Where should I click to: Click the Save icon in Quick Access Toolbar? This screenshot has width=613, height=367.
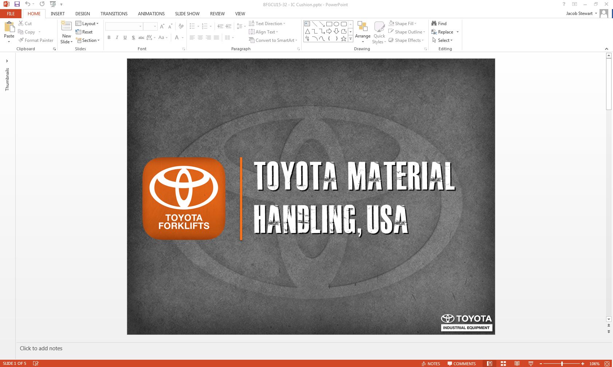click(x=17, y=4)
